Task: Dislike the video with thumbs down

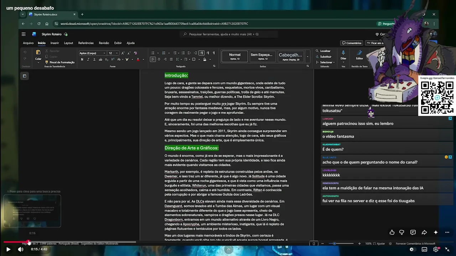Action: coord(402,232)
